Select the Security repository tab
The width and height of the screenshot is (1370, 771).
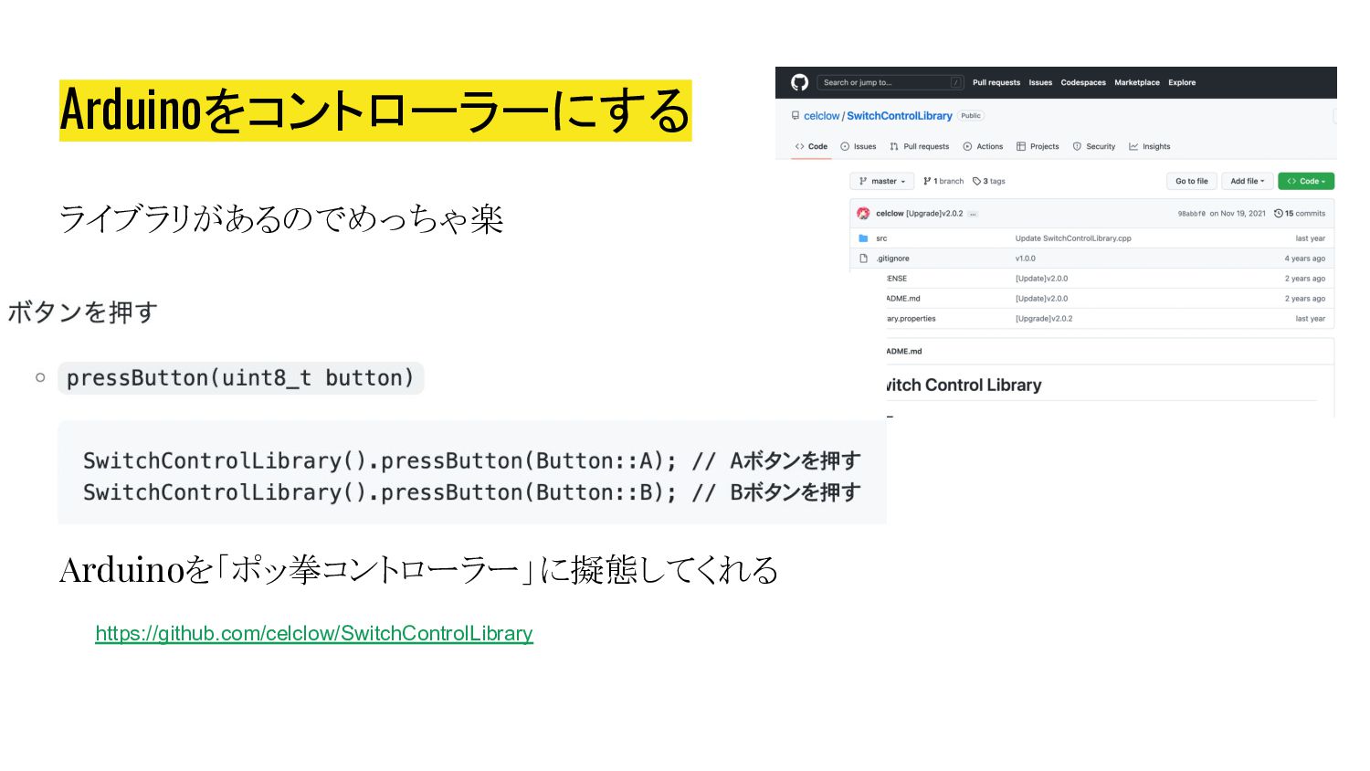(1094, 146)
